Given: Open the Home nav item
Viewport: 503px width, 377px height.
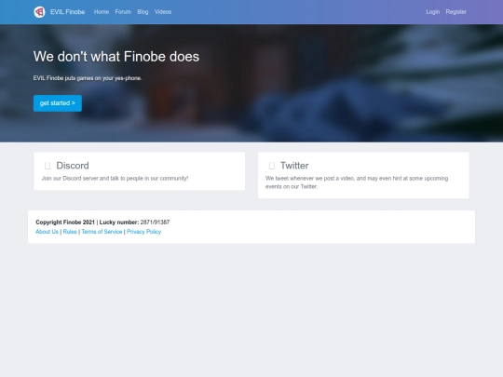Looking at the screenshot, I should tap(102, 12).
